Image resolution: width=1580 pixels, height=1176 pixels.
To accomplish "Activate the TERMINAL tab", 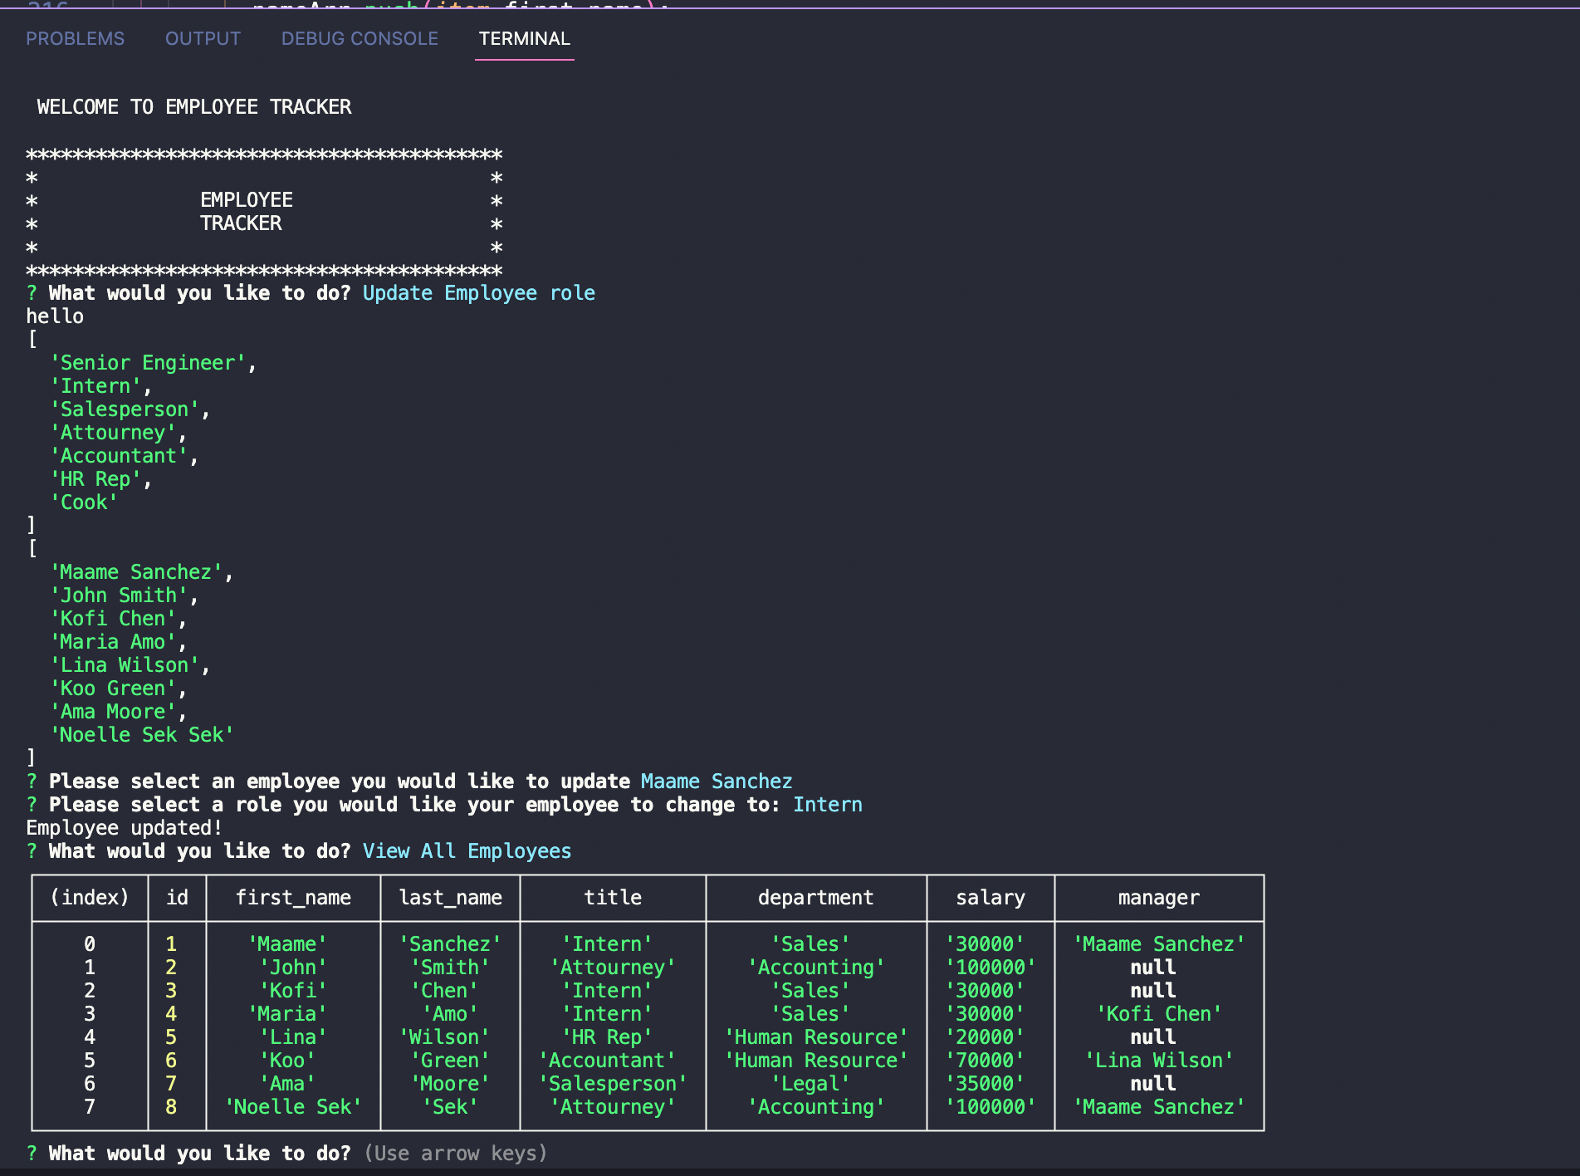I will 524,39.
